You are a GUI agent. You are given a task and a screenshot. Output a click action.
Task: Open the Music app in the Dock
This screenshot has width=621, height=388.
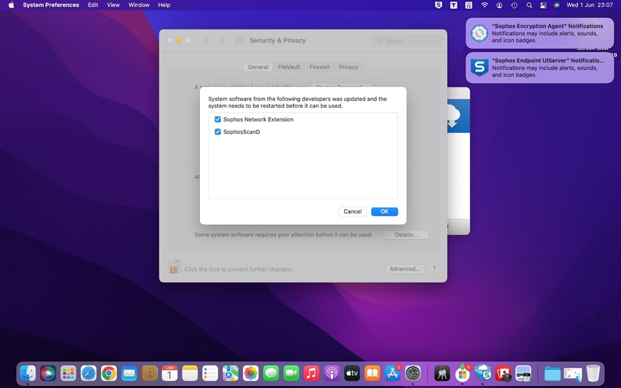(x=311, y=373)
